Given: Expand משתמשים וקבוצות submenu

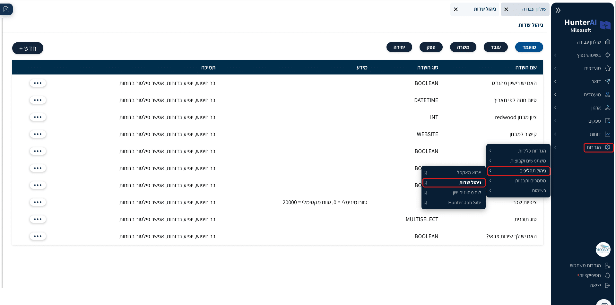Looking at the screenshot, I should click(x=518, y=161).
